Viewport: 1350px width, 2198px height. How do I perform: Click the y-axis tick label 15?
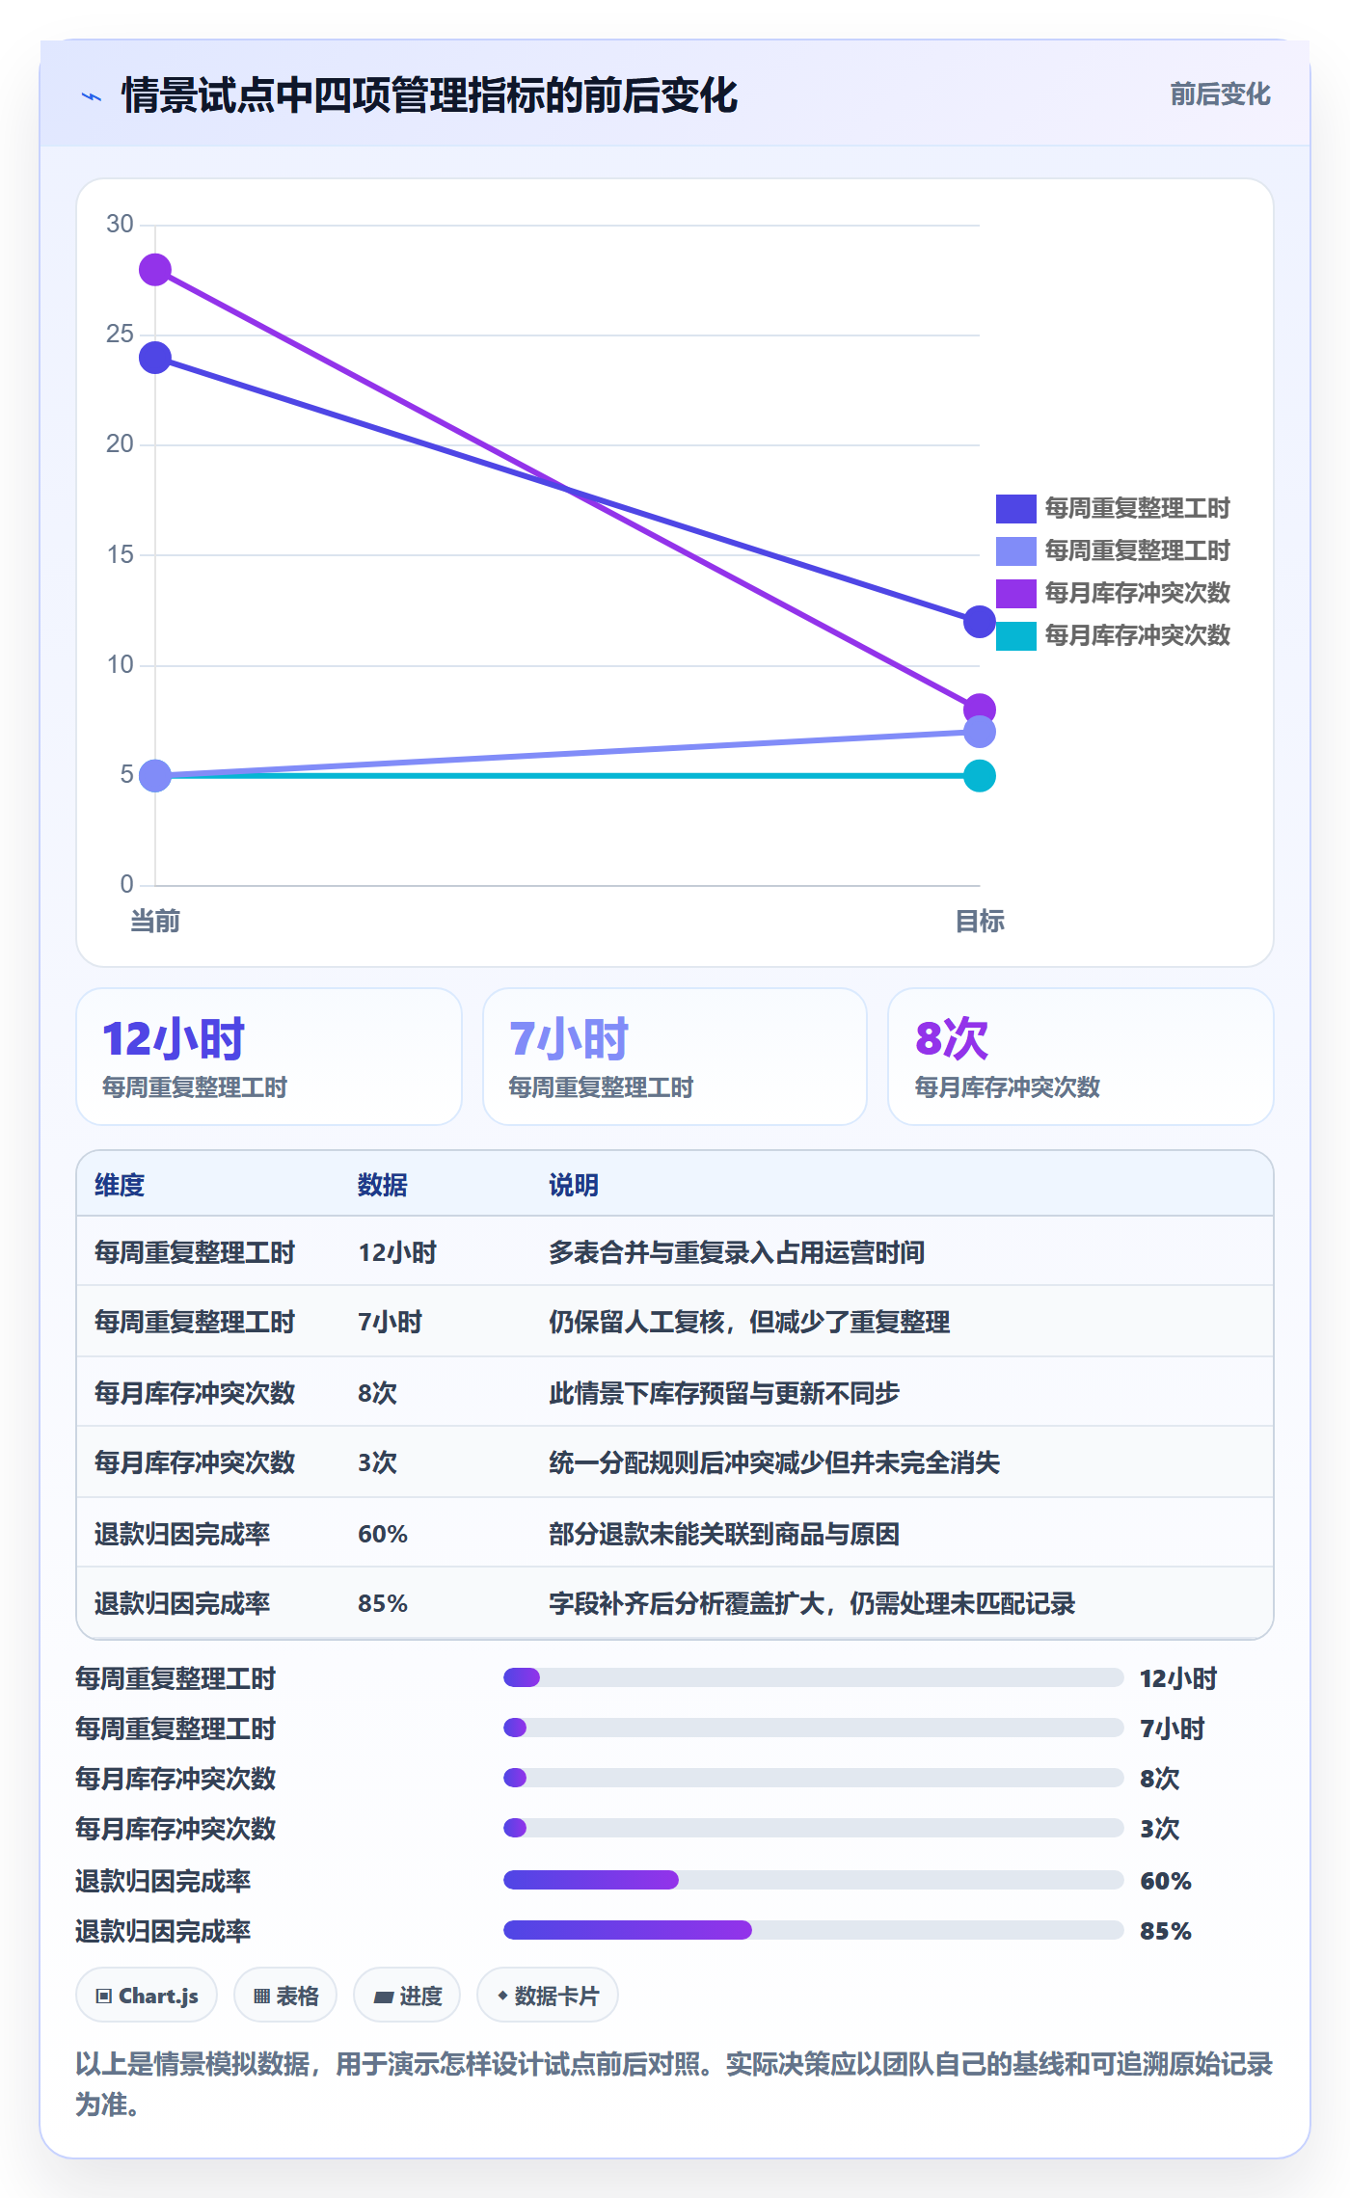point(120,554)
